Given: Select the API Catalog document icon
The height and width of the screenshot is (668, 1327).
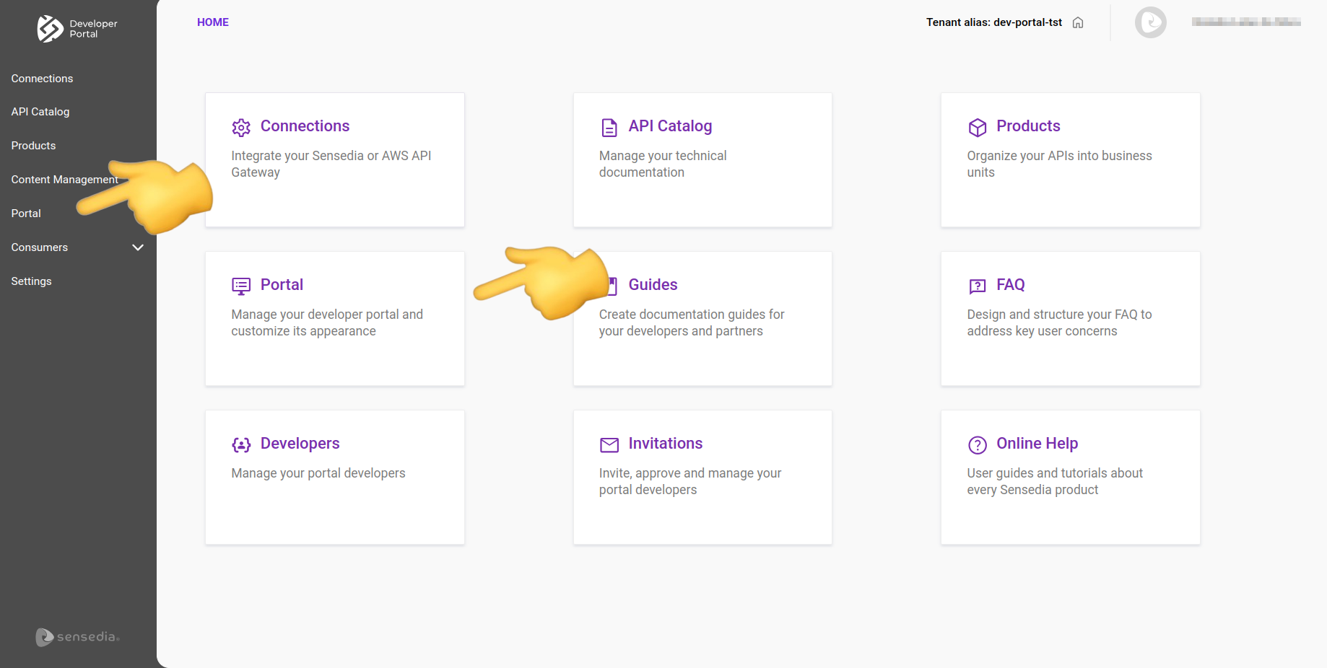Looking at the screenshot, I should [610, 127].
